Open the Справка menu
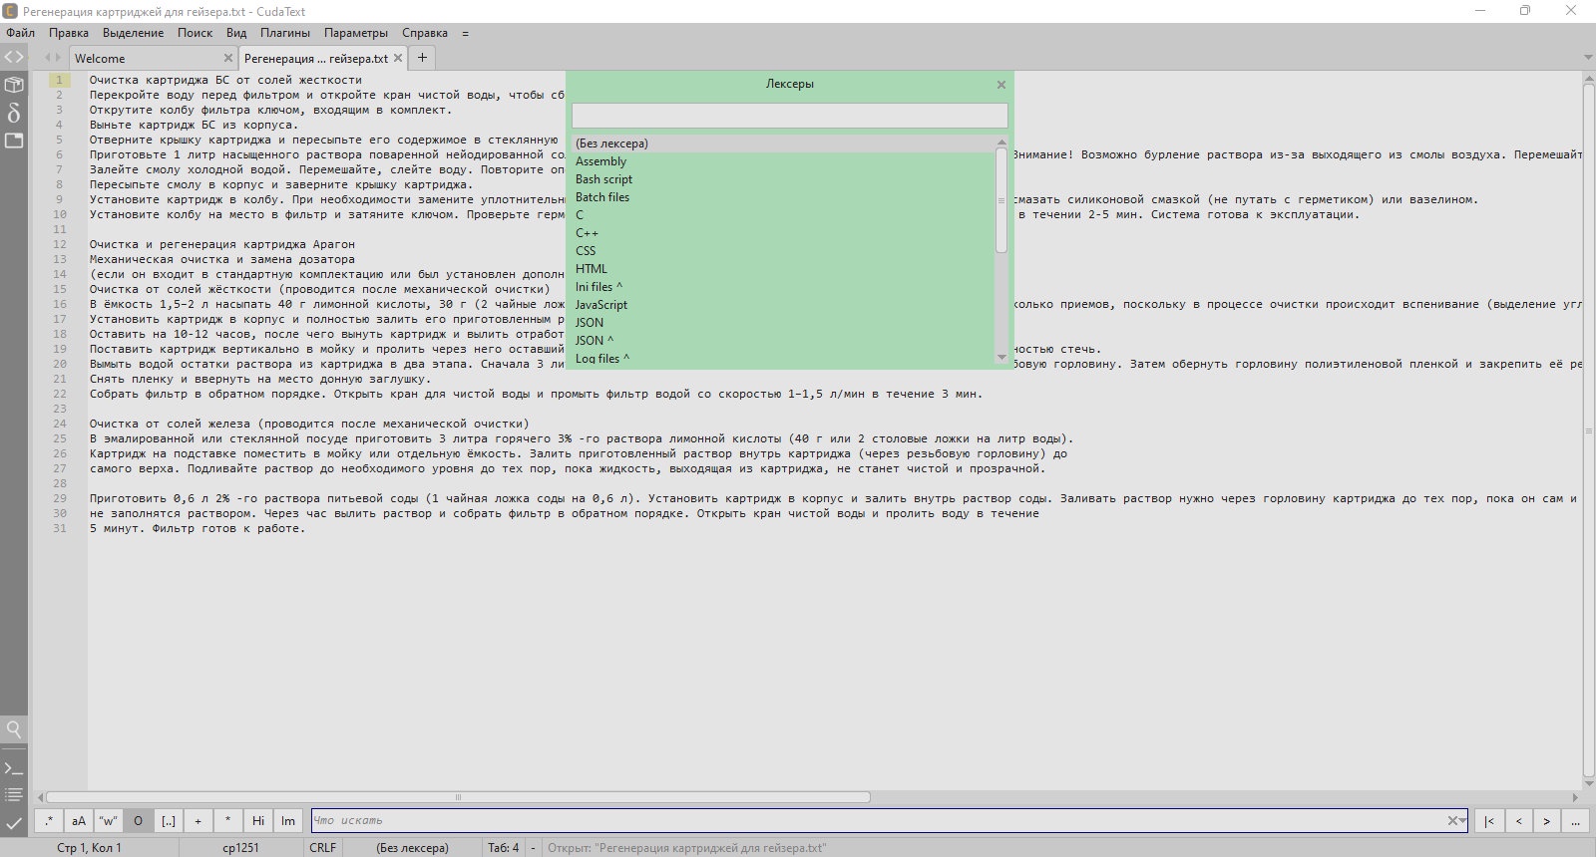 (425, 33)
